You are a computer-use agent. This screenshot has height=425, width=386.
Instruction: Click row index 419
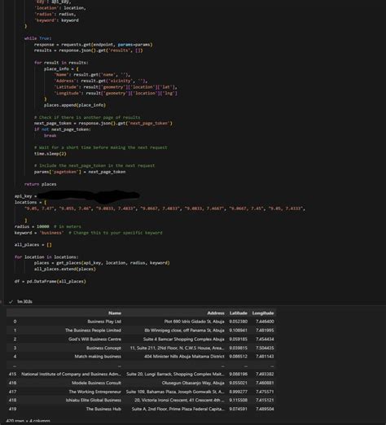pyautogui.click(x=12, y=409)
